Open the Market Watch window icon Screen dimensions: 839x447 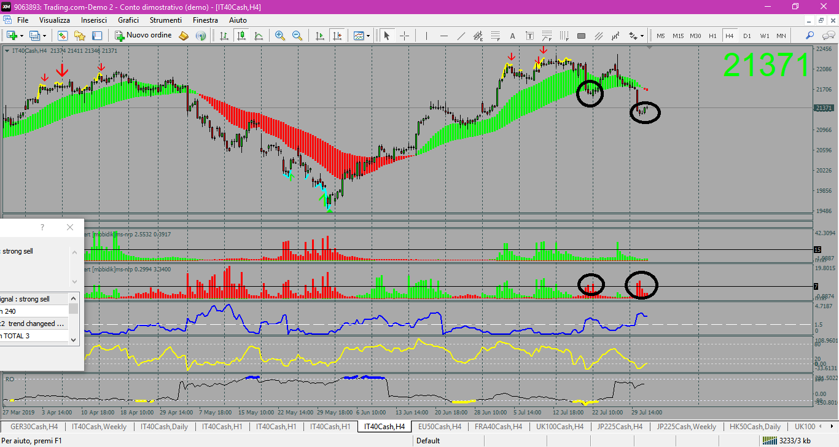click(x=63, y=36)
